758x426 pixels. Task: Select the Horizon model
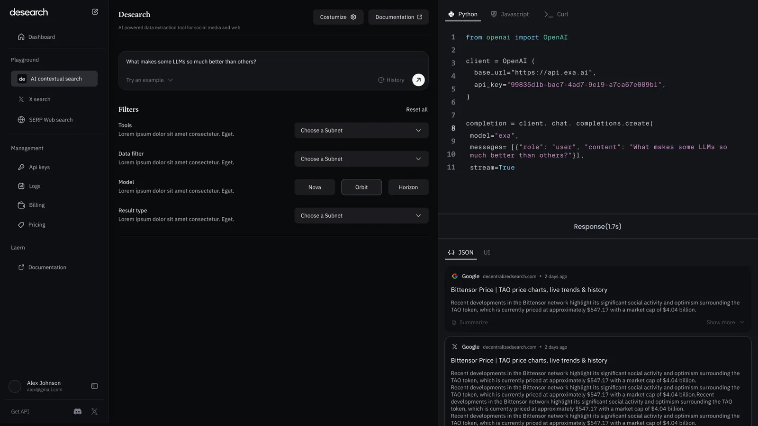(x=408, y=187)
